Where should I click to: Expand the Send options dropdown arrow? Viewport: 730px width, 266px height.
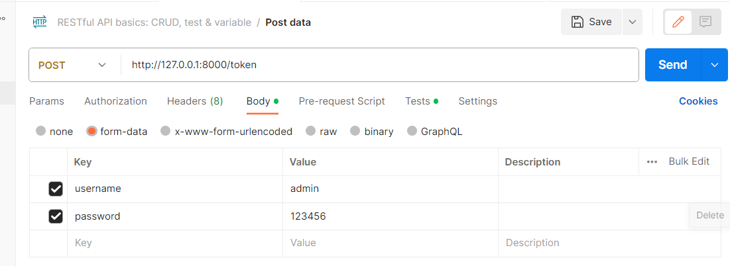pyautogui.click(x=715, y=65)
